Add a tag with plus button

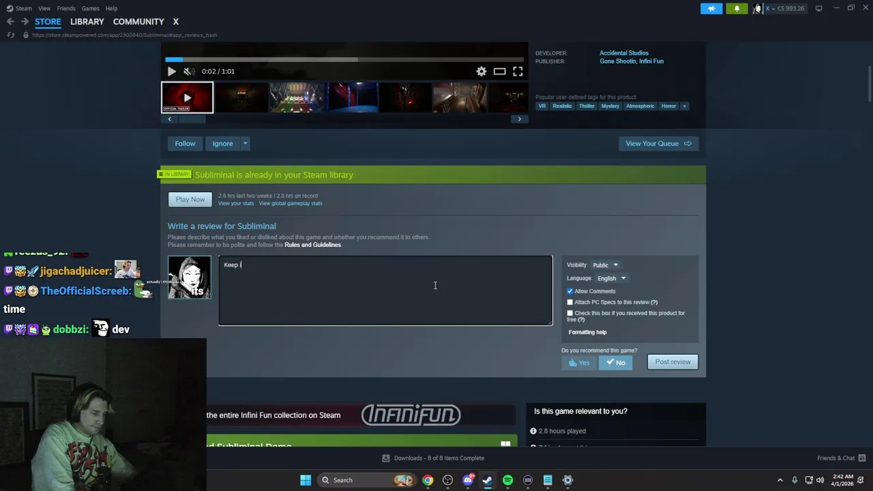(x=684, y=106)
